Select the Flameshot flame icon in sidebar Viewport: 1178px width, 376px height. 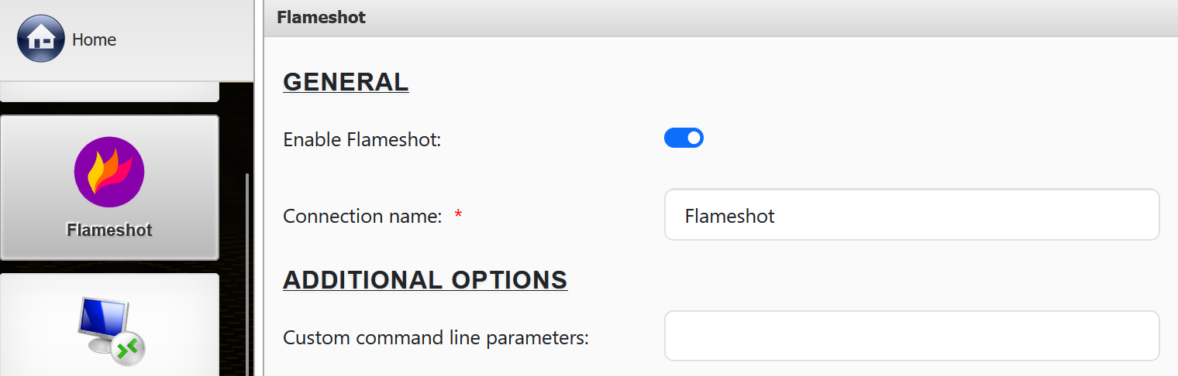[x=109, y=172]
